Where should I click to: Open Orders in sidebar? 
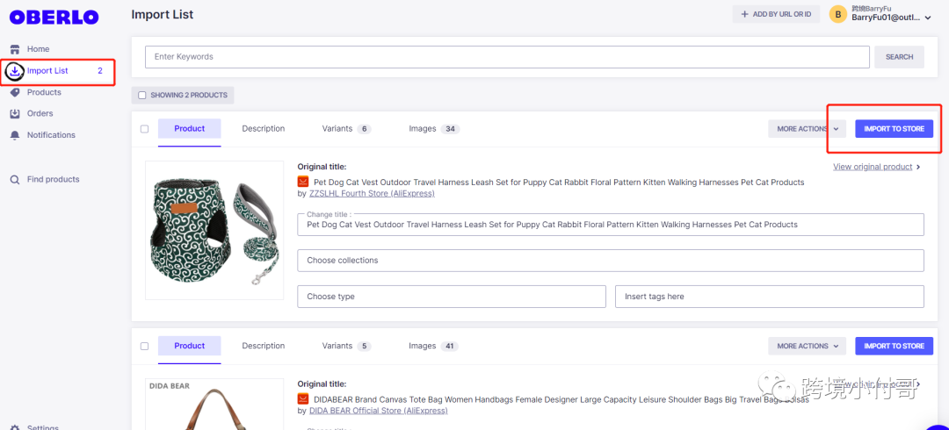(x=40, y=114)
